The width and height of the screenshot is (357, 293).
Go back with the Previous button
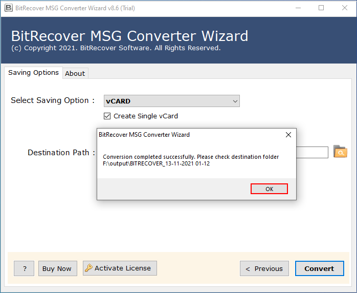pos(264,268)
